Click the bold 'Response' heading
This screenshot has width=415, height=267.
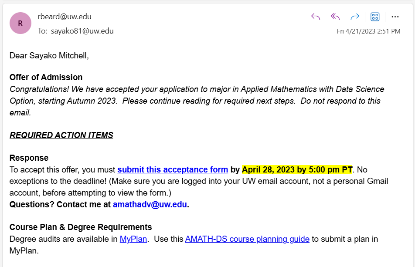pyautogui.click(x=29, y=158)
